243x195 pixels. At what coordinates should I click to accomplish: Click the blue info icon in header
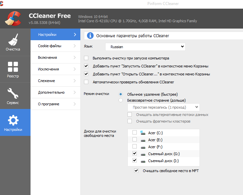(x=90, y=36)
